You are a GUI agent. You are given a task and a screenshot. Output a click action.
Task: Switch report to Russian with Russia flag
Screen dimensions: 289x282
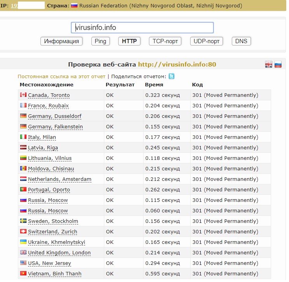(x=278, y=65)
